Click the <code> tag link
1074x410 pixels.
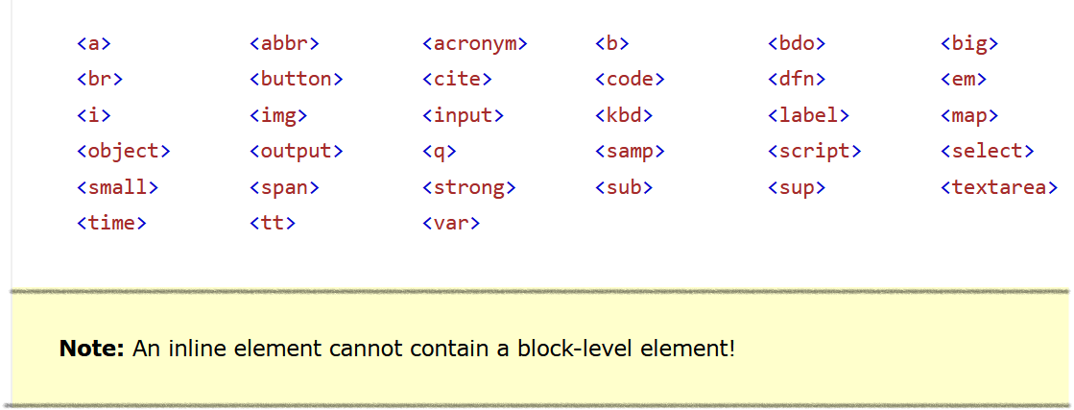[630, 80]
